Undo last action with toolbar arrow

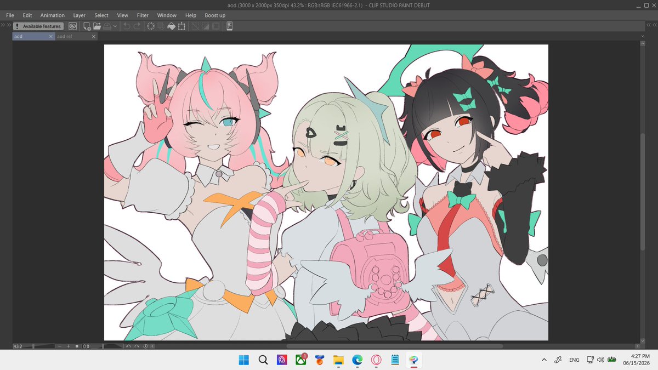click(127, 26)
